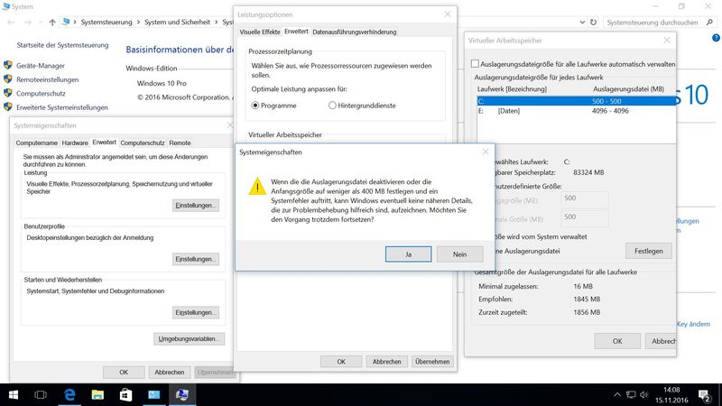Open Windows Start menu
The width and height of the screenshot is (722, 406).
(13, 395)
